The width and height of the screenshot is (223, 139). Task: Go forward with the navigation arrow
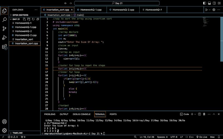point(71,3)
